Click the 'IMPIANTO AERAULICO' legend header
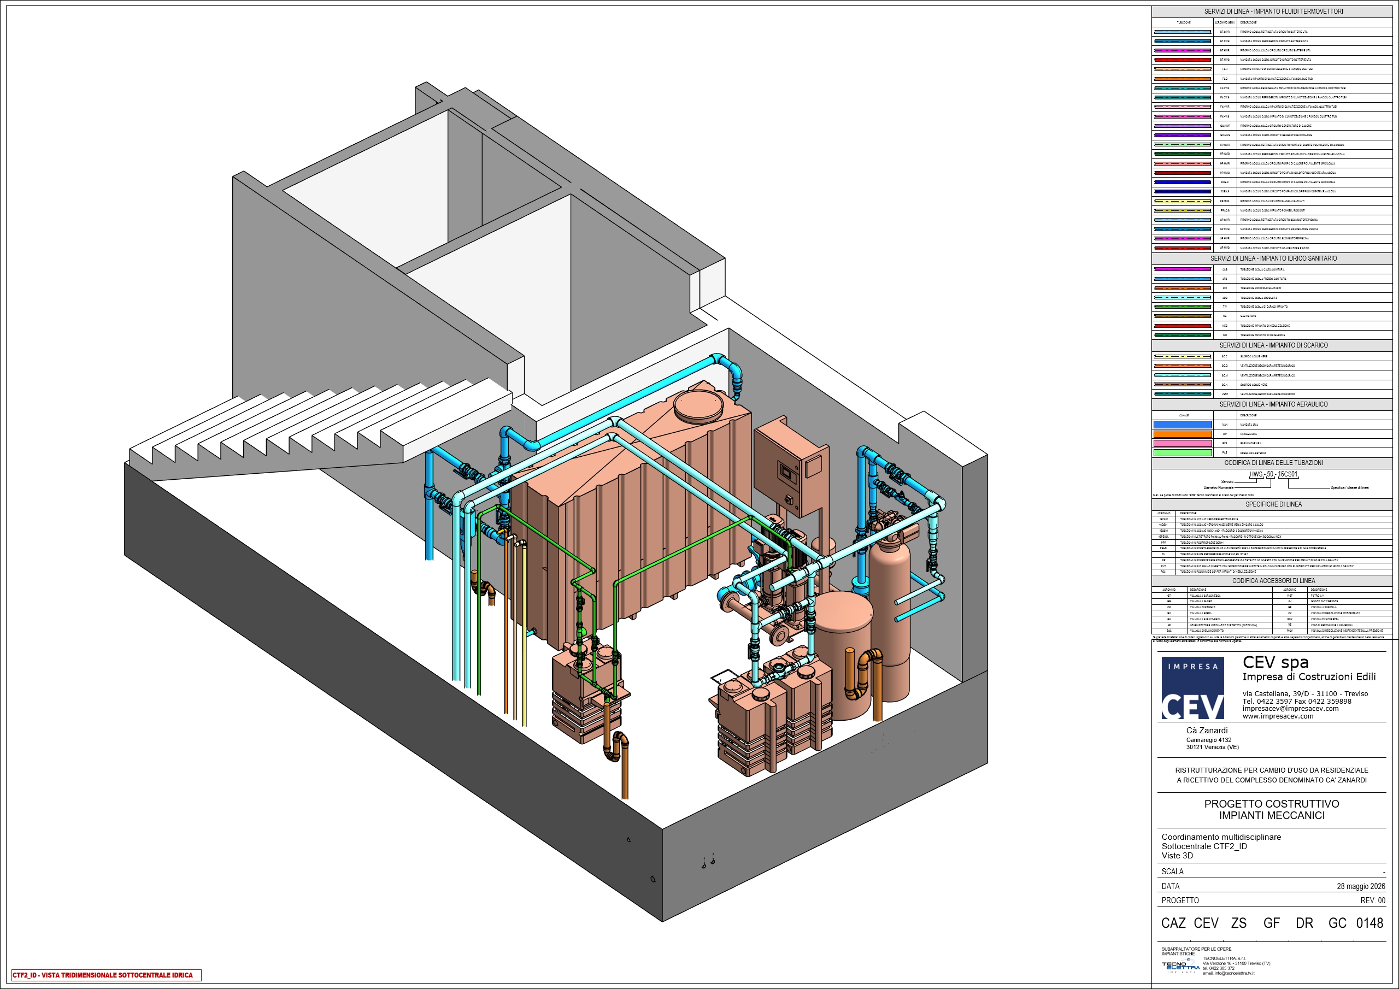The image size is (1399, 989). (x=1273, y=405)
